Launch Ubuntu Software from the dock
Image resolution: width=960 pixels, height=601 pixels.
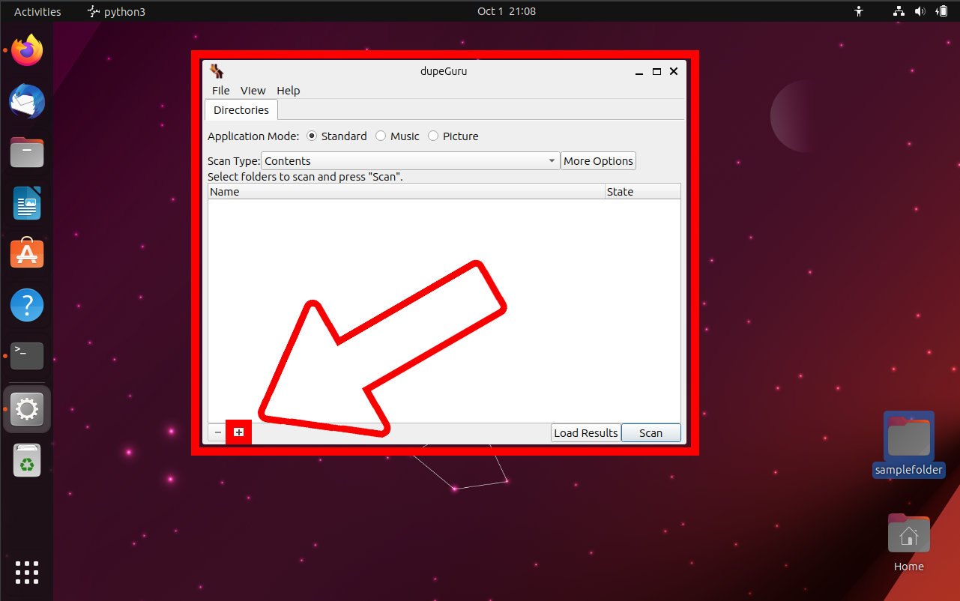[x=26, y=253]
